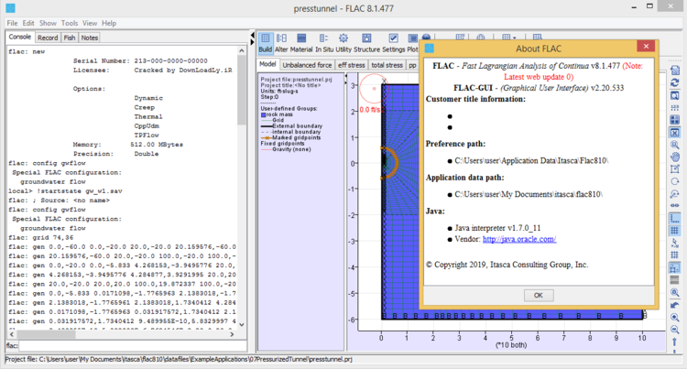
Task: Open the Unbalanced force plot tab
Action: tap(308, 65)
